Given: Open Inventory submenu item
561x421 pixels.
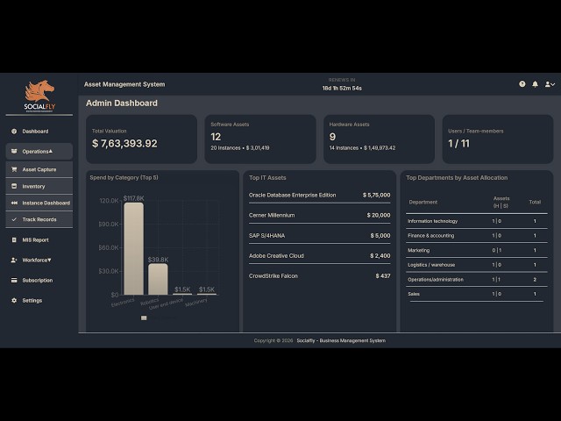Looking at the screenshot, I should (x=39, y=186).
